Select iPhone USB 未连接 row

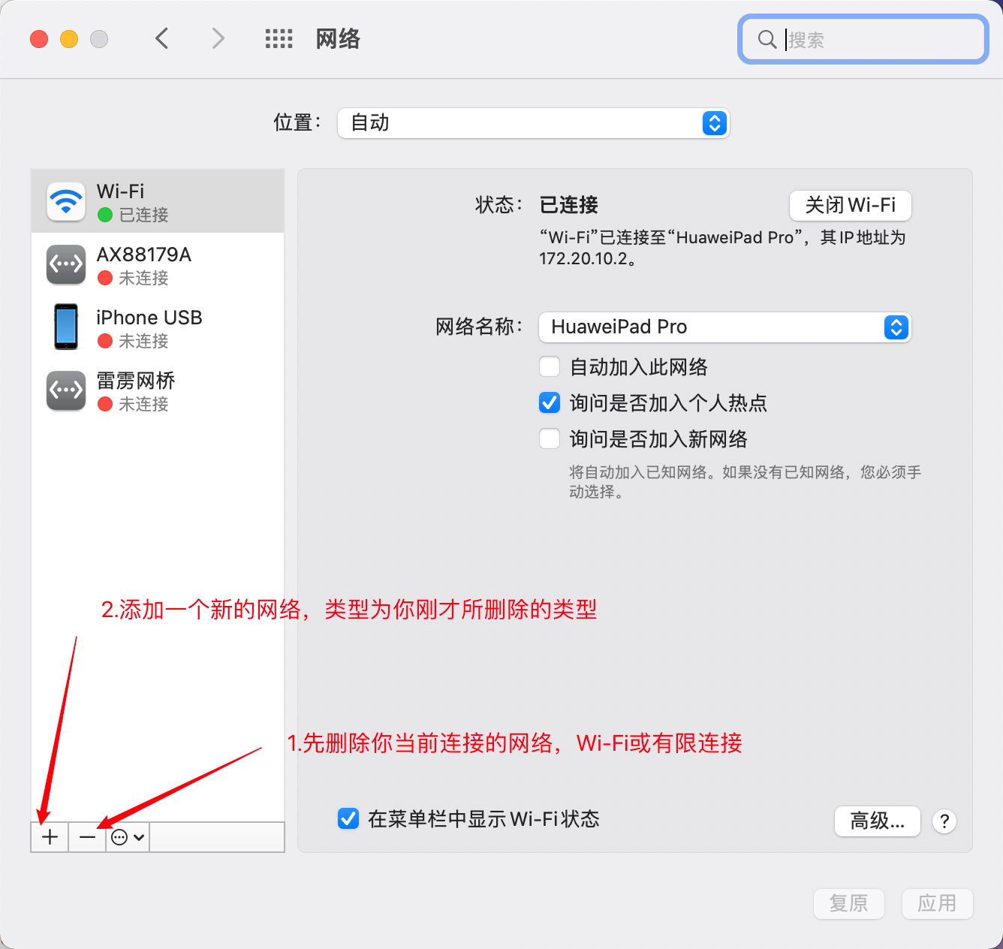(158, 327)
